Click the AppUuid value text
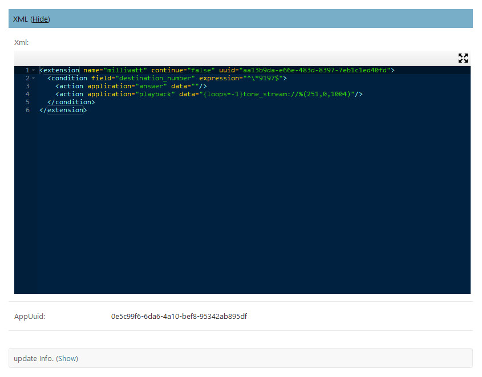This screenshot has width=482, height=377. pyautogui.click(x=179, y=316)
